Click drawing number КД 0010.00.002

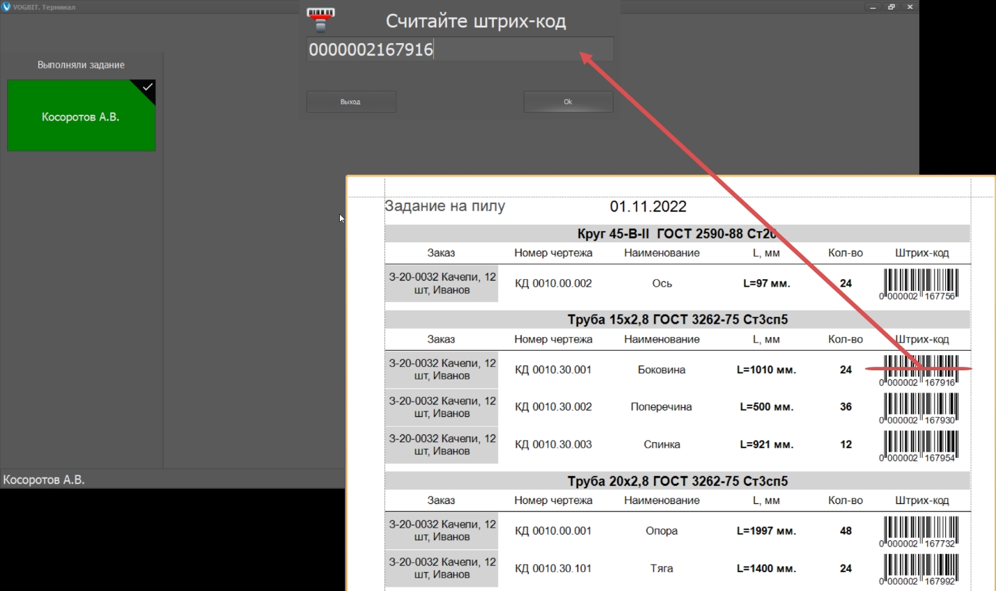tap(553, 283)
